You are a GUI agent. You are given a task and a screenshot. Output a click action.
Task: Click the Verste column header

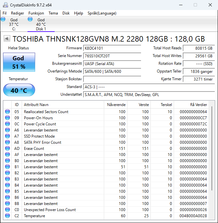click(139, 105)
